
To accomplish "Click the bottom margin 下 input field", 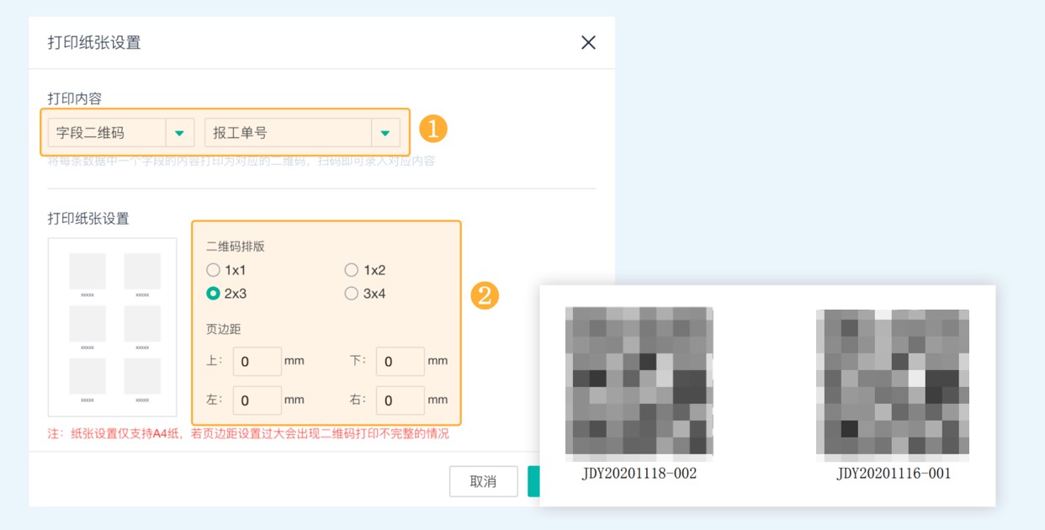I will click(400, 361).
